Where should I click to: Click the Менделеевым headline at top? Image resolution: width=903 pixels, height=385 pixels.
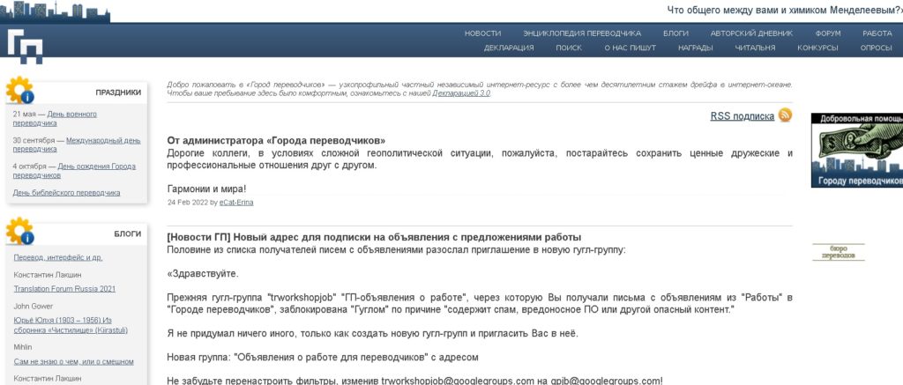[784, 11]
